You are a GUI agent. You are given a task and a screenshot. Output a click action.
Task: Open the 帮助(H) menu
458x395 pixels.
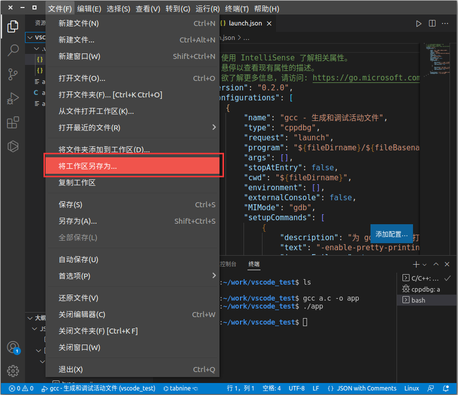[x=266, y=9]
